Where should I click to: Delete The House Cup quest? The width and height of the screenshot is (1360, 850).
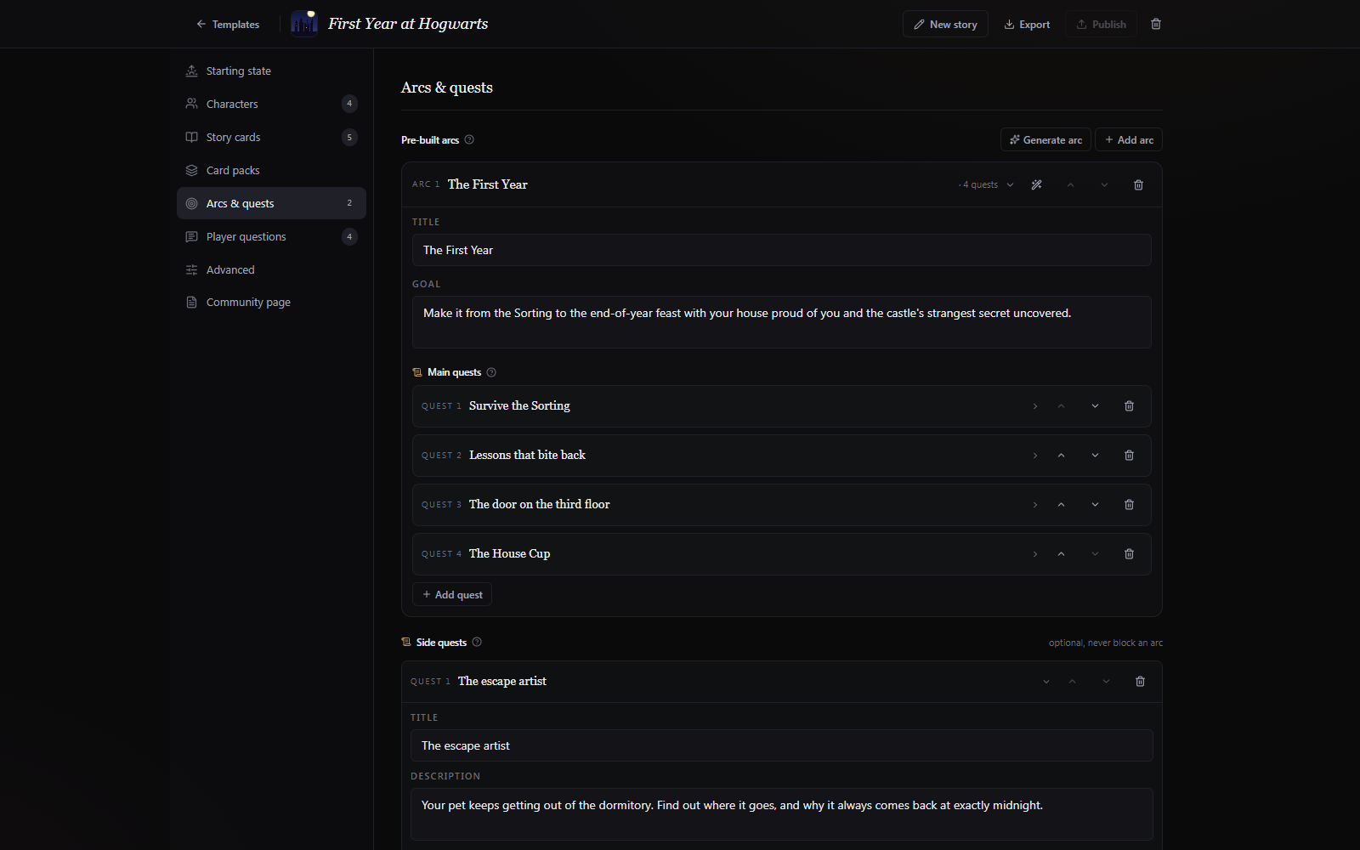pos(1130,554)
